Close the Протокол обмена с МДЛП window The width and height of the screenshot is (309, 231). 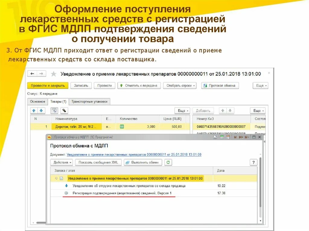pos(260,137)
